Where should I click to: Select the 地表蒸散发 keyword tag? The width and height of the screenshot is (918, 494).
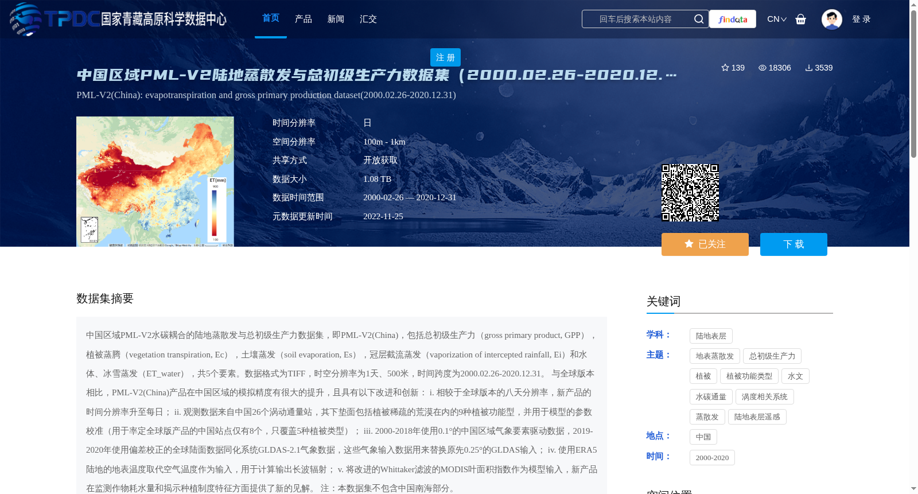click(x=715, y=356)
